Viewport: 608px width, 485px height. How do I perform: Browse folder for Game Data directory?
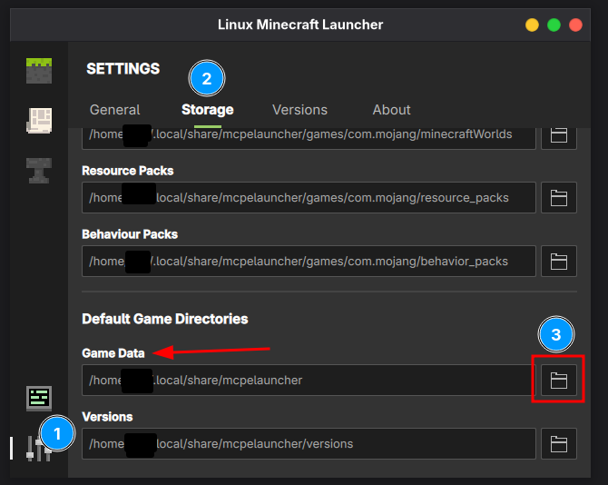coord(559,380)
